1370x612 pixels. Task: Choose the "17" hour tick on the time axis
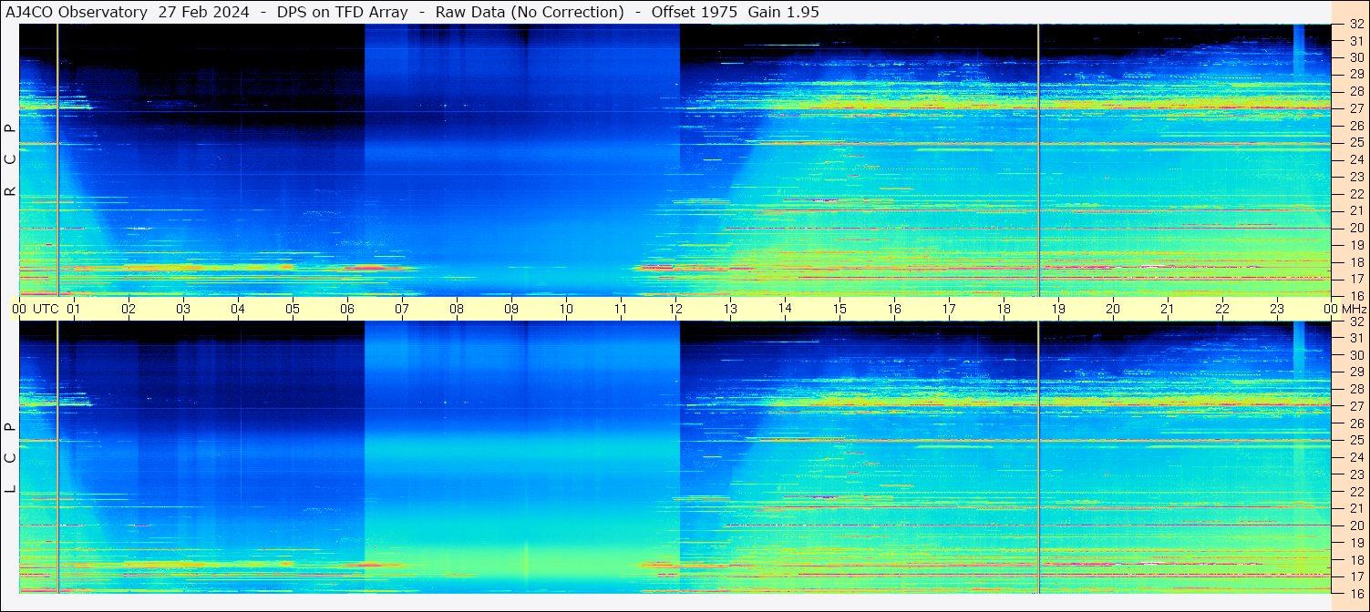(x=949, y=309)
